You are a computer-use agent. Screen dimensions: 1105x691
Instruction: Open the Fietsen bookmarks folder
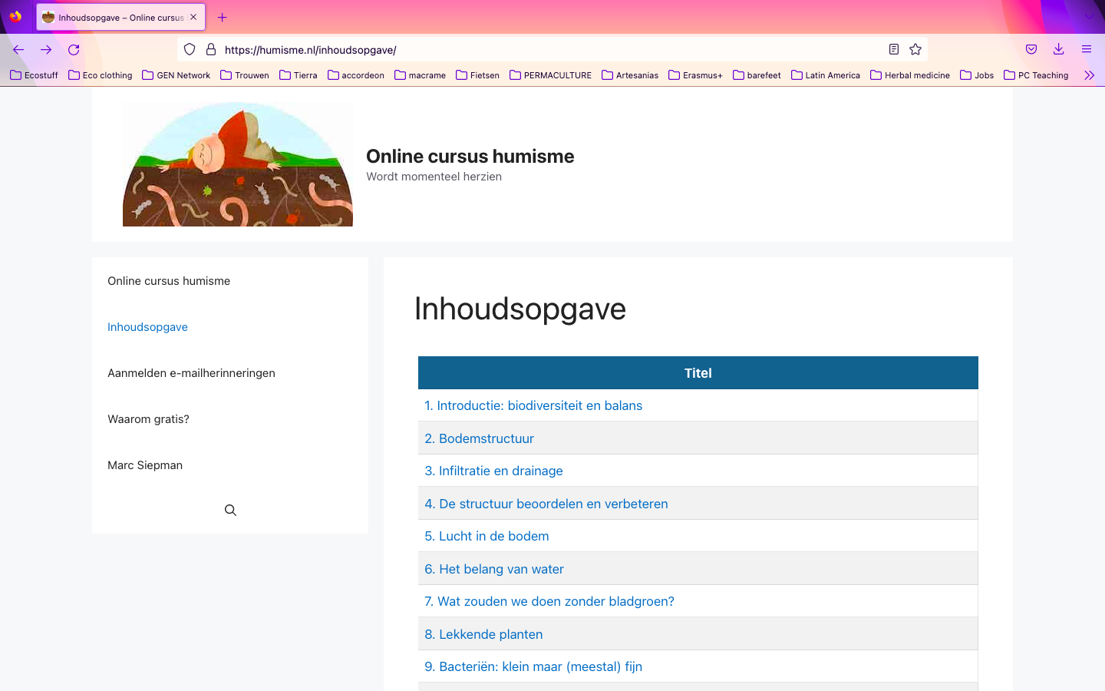tap(478, 75)
